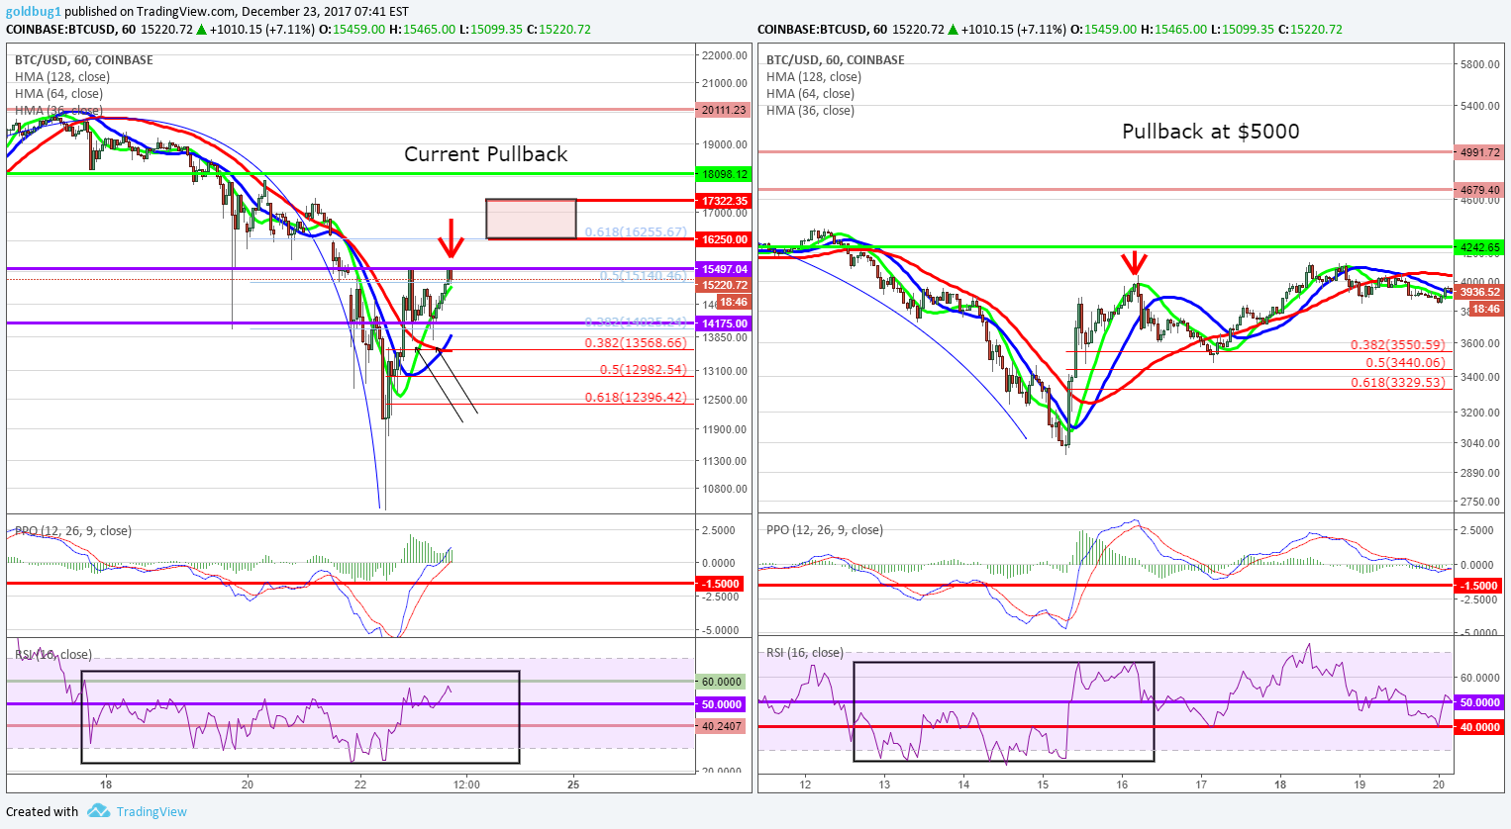
Task: Select the 4679.40 price label
Action: click(1479, 190)
